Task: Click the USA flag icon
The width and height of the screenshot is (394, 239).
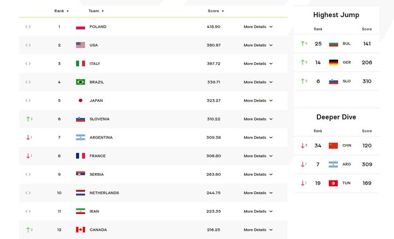Action: tap(80, 45)
